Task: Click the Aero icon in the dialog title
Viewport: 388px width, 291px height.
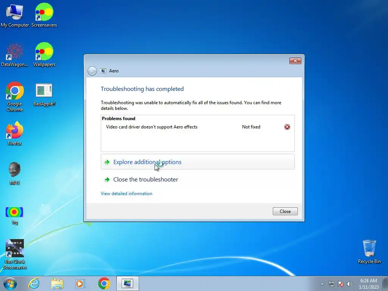Action: (x=103, y=71)
